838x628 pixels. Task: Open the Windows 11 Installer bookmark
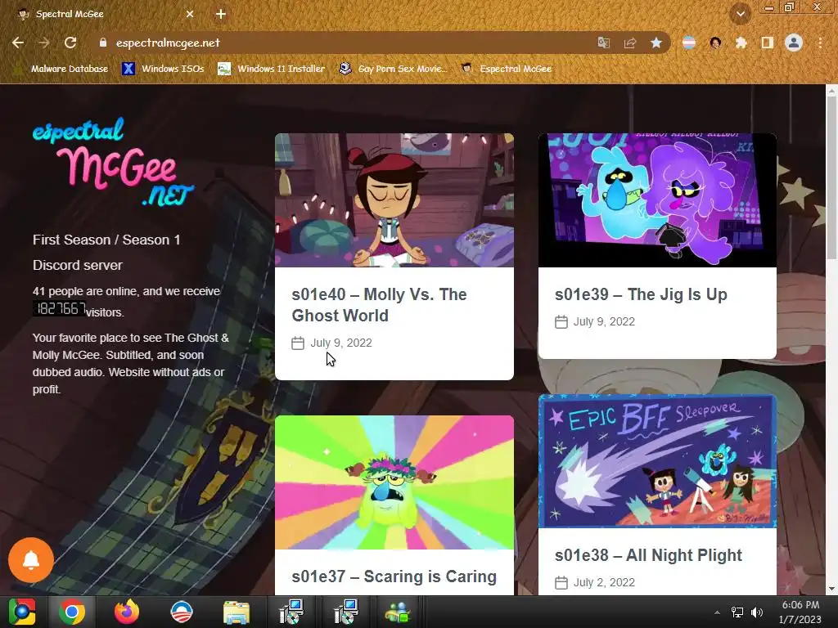point(272,69)
